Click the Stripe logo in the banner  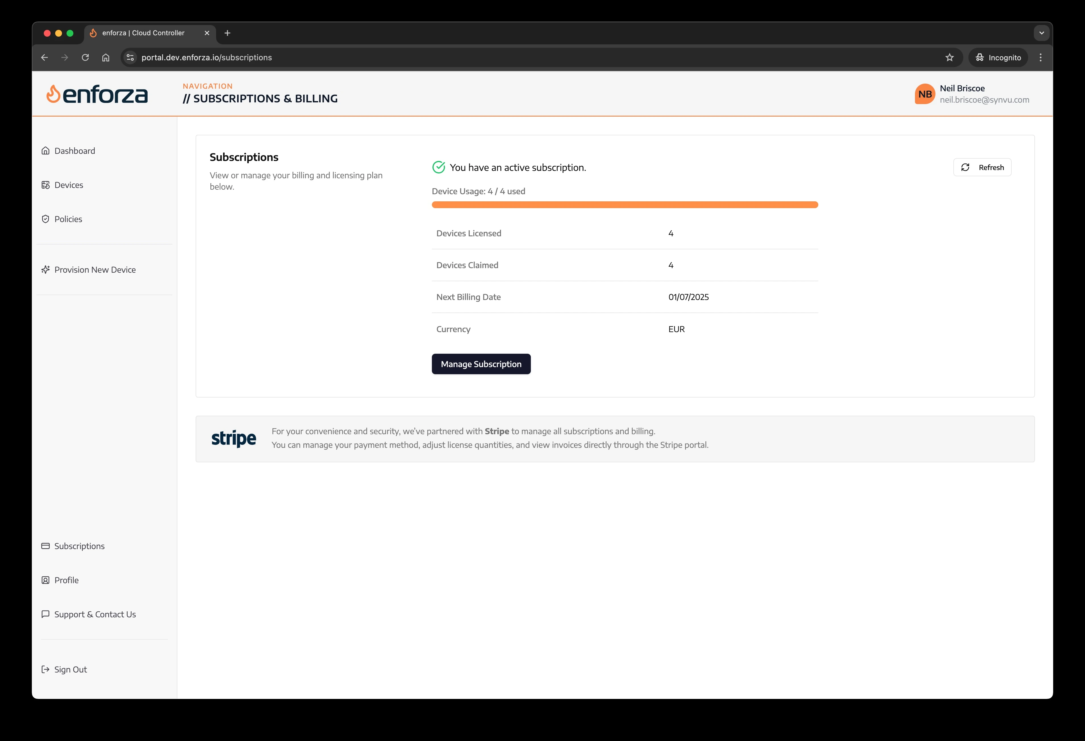coord(233,438)
